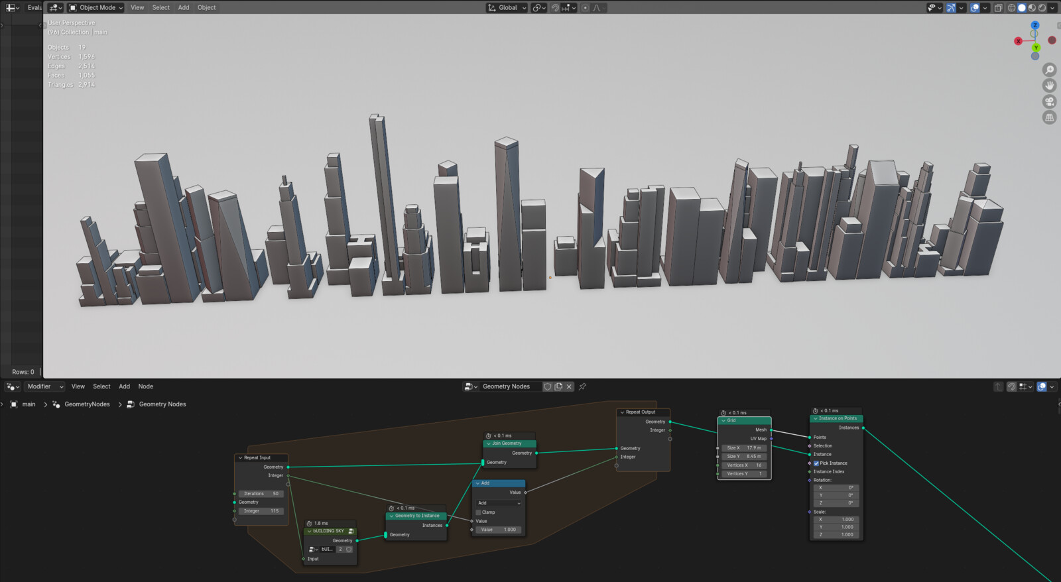Screen dimensions: 1061x582
Task: Enable the Clamp checkbox
Action: [x=478, y=512]
